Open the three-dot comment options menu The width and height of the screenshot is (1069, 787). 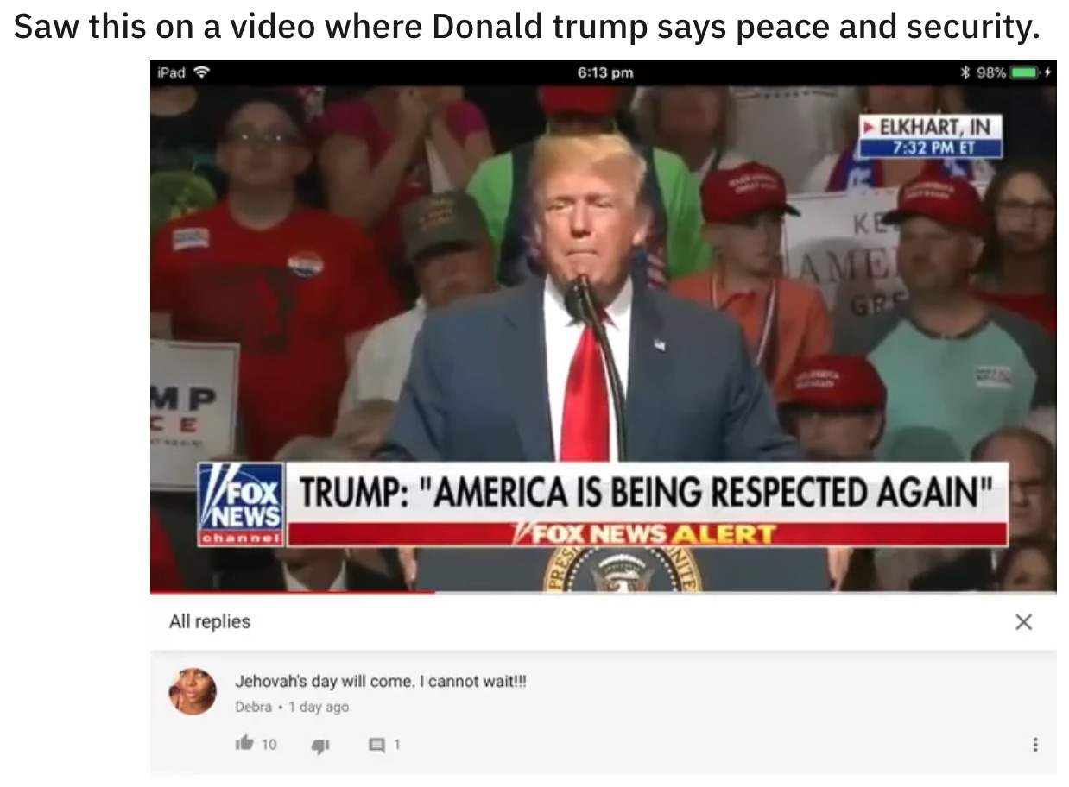point(1034,743)
